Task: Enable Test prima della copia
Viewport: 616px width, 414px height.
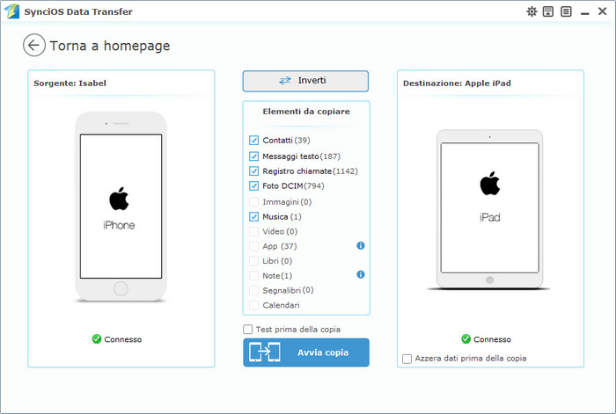Action: pos(248,330)
